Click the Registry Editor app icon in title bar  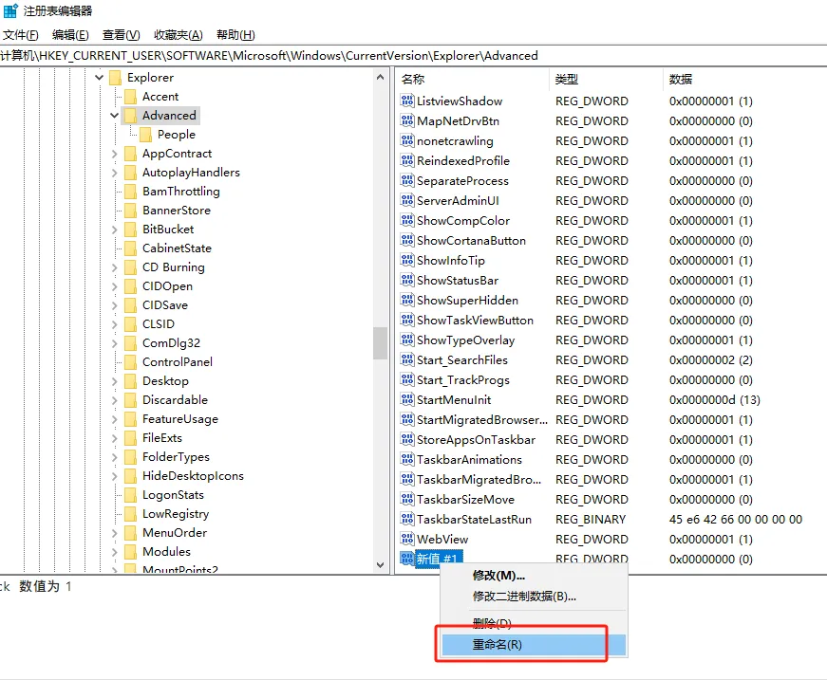tap(10, 10)
